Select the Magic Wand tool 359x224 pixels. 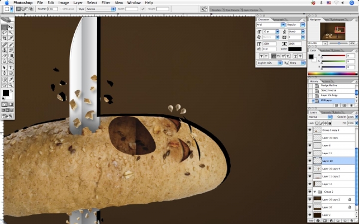11,33
